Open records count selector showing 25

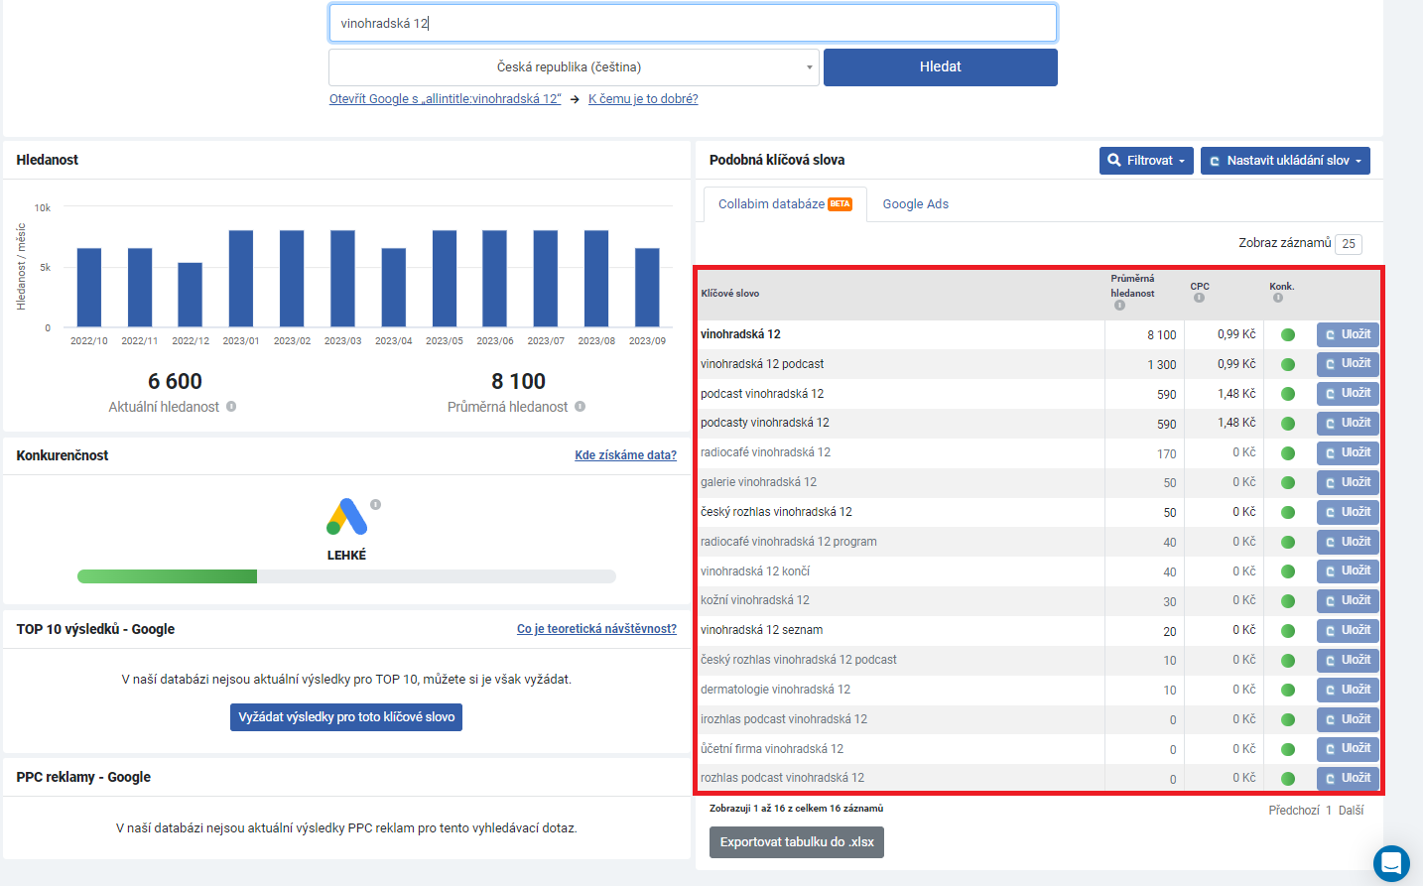tap(1349, 244)
